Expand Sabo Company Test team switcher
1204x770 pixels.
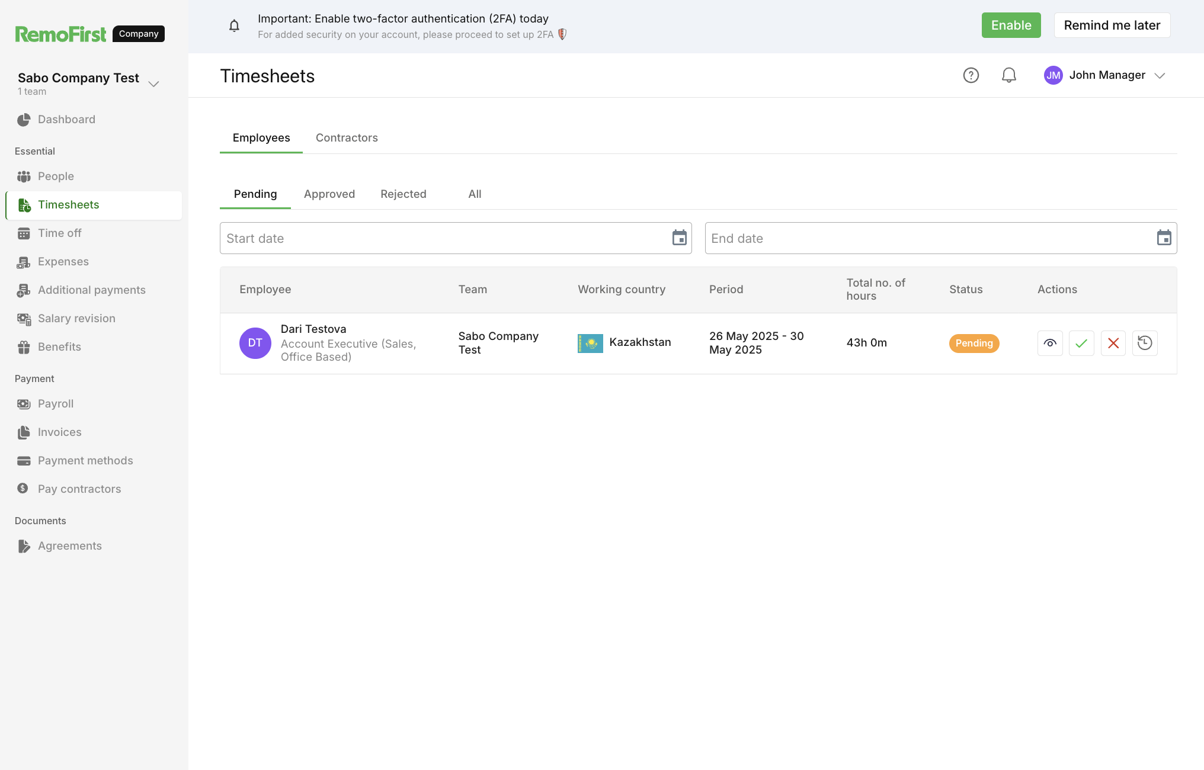coord(153,84)
